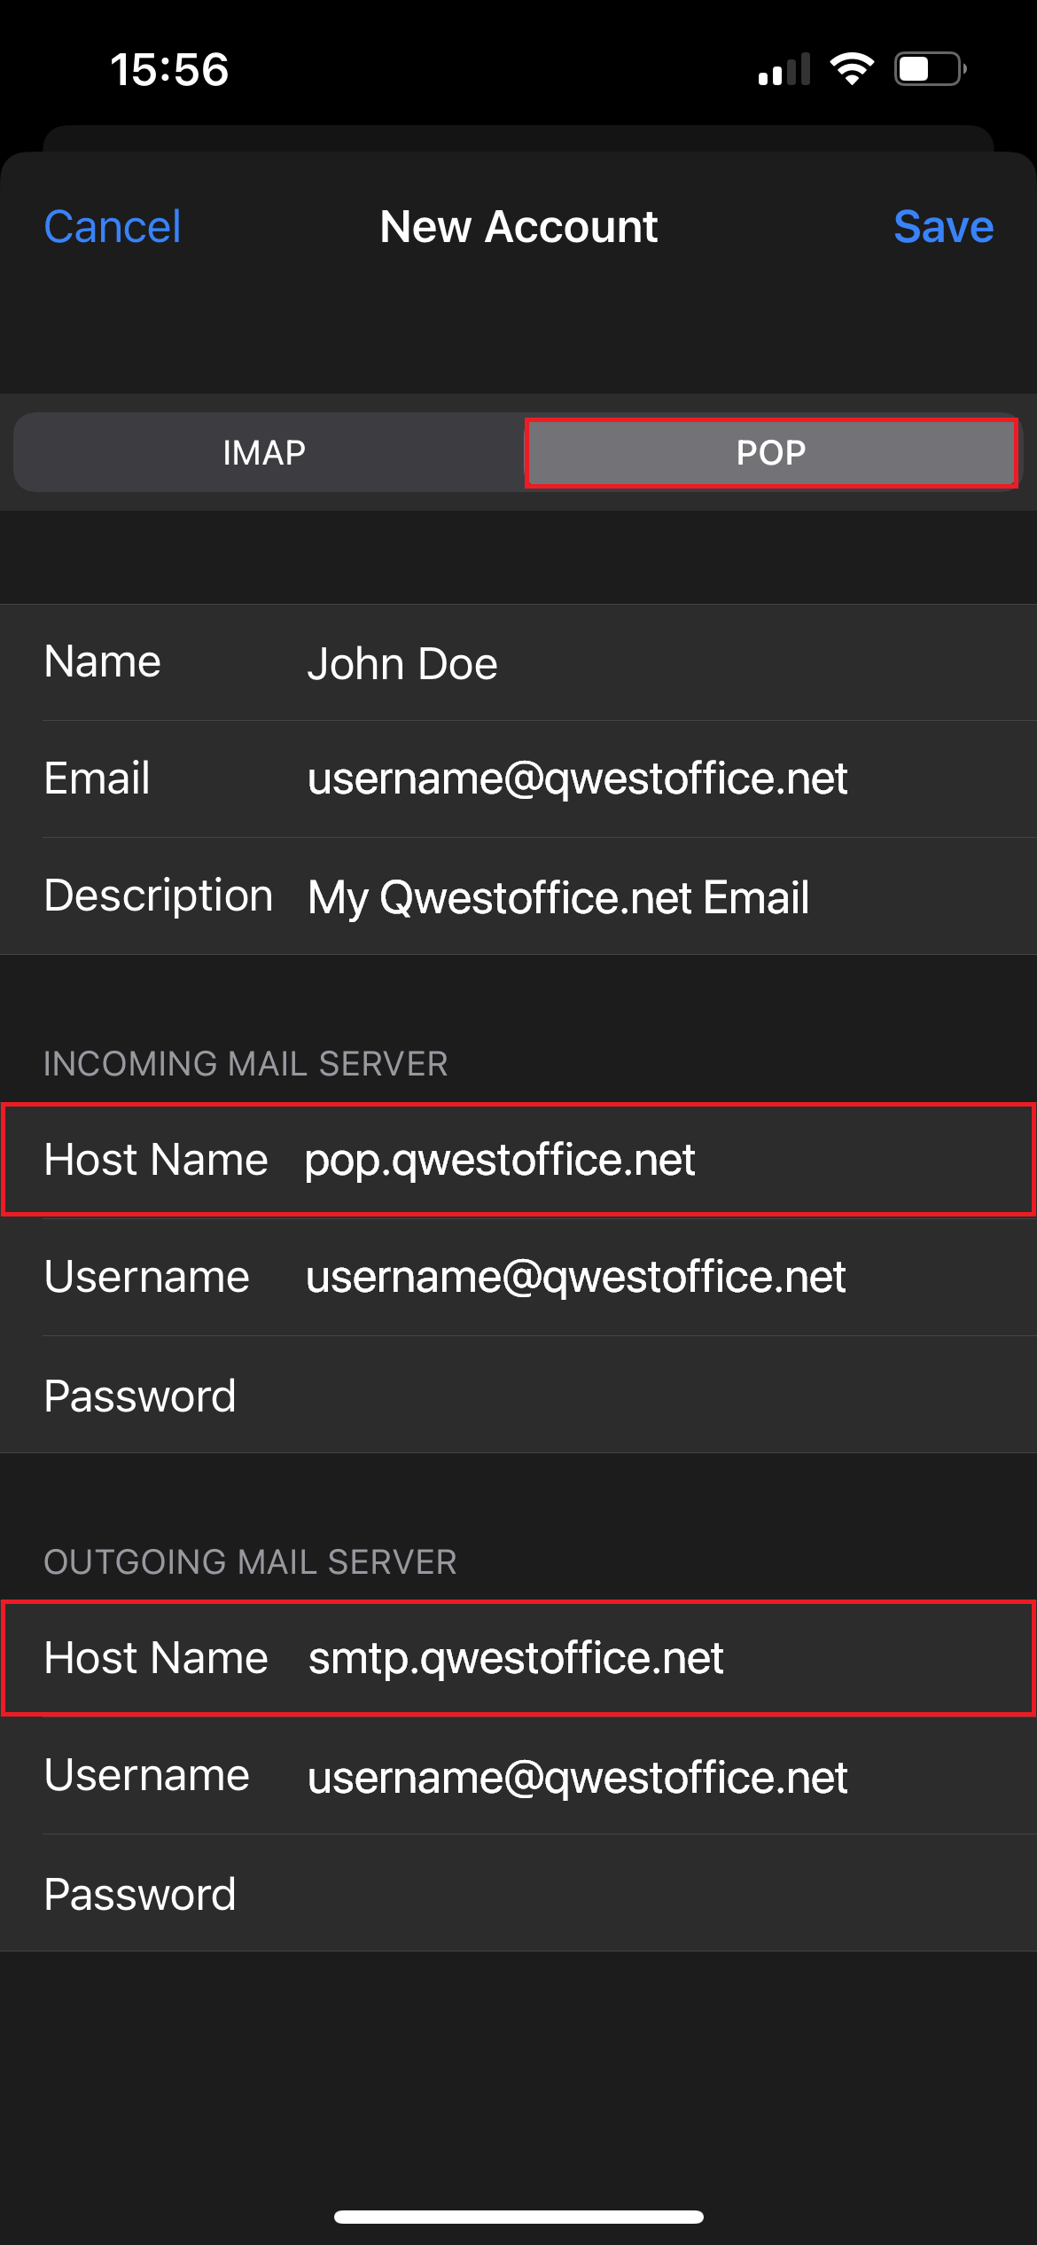Focus the outgoing mail server Password field

620,1895
